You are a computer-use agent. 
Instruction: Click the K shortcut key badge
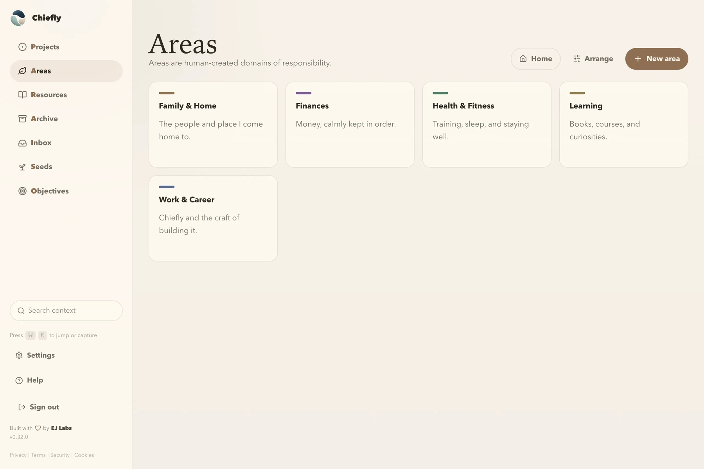[43, 335]
